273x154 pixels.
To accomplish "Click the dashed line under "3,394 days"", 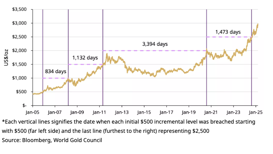I will [x=155, y=50].
